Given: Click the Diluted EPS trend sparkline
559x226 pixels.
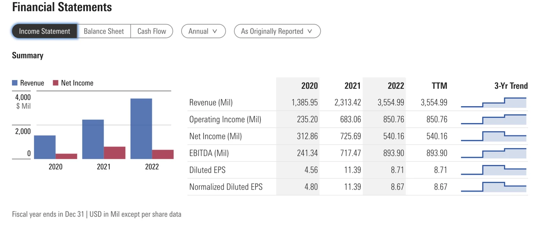Looking at the screenshot, I should point(493,170).
